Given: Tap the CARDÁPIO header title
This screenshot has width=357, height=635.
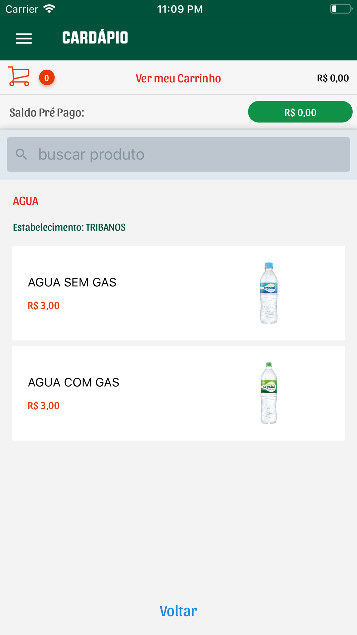Looking at the screenshot, I should (x=95, y=38).
